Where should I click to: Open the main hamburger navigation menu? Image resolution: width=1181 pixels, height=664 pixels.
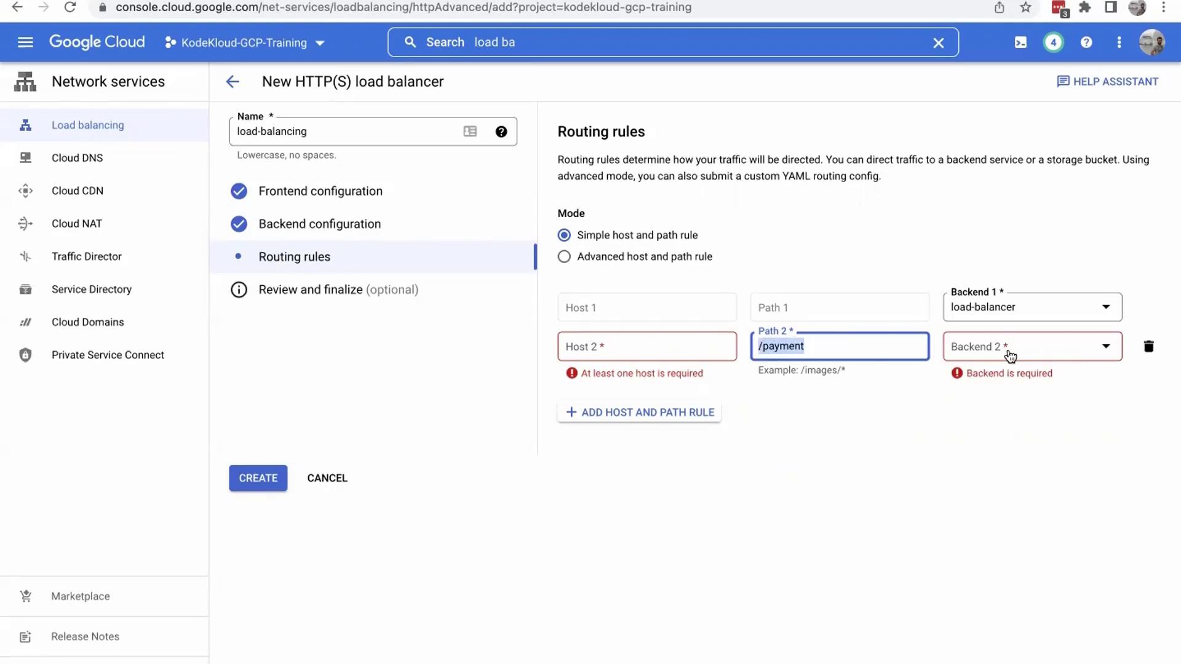[x=25, y=42]
